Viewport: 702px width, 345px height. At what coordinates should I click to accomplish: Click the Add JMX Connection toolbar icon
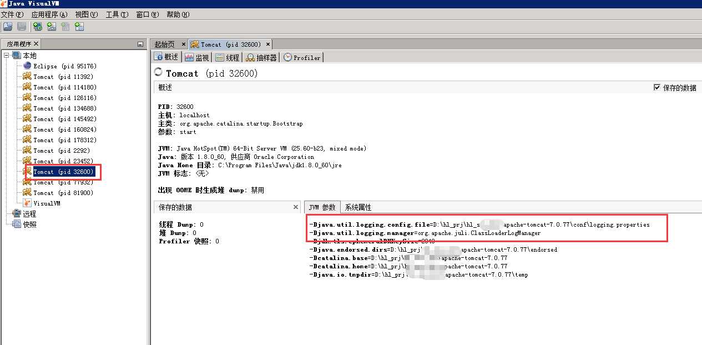click(x=52, y=26)
